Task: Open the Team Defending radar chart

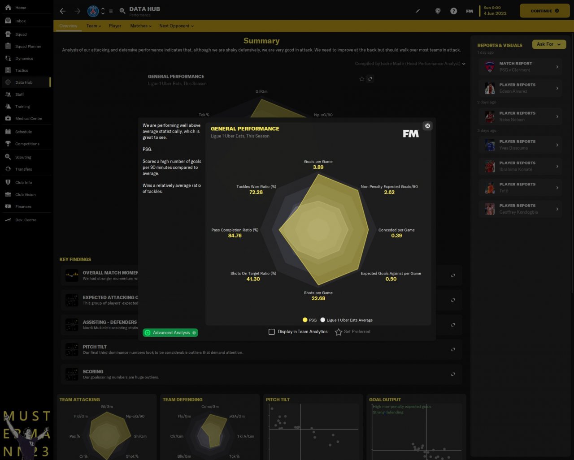Action: tap(210, 427)
